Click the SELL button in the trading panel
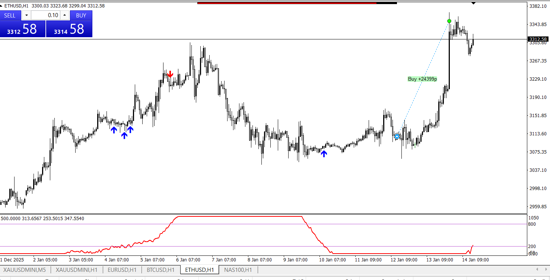The width and height of the screenshot is (550, 280). pyautogui.click(x=10, y=15)
